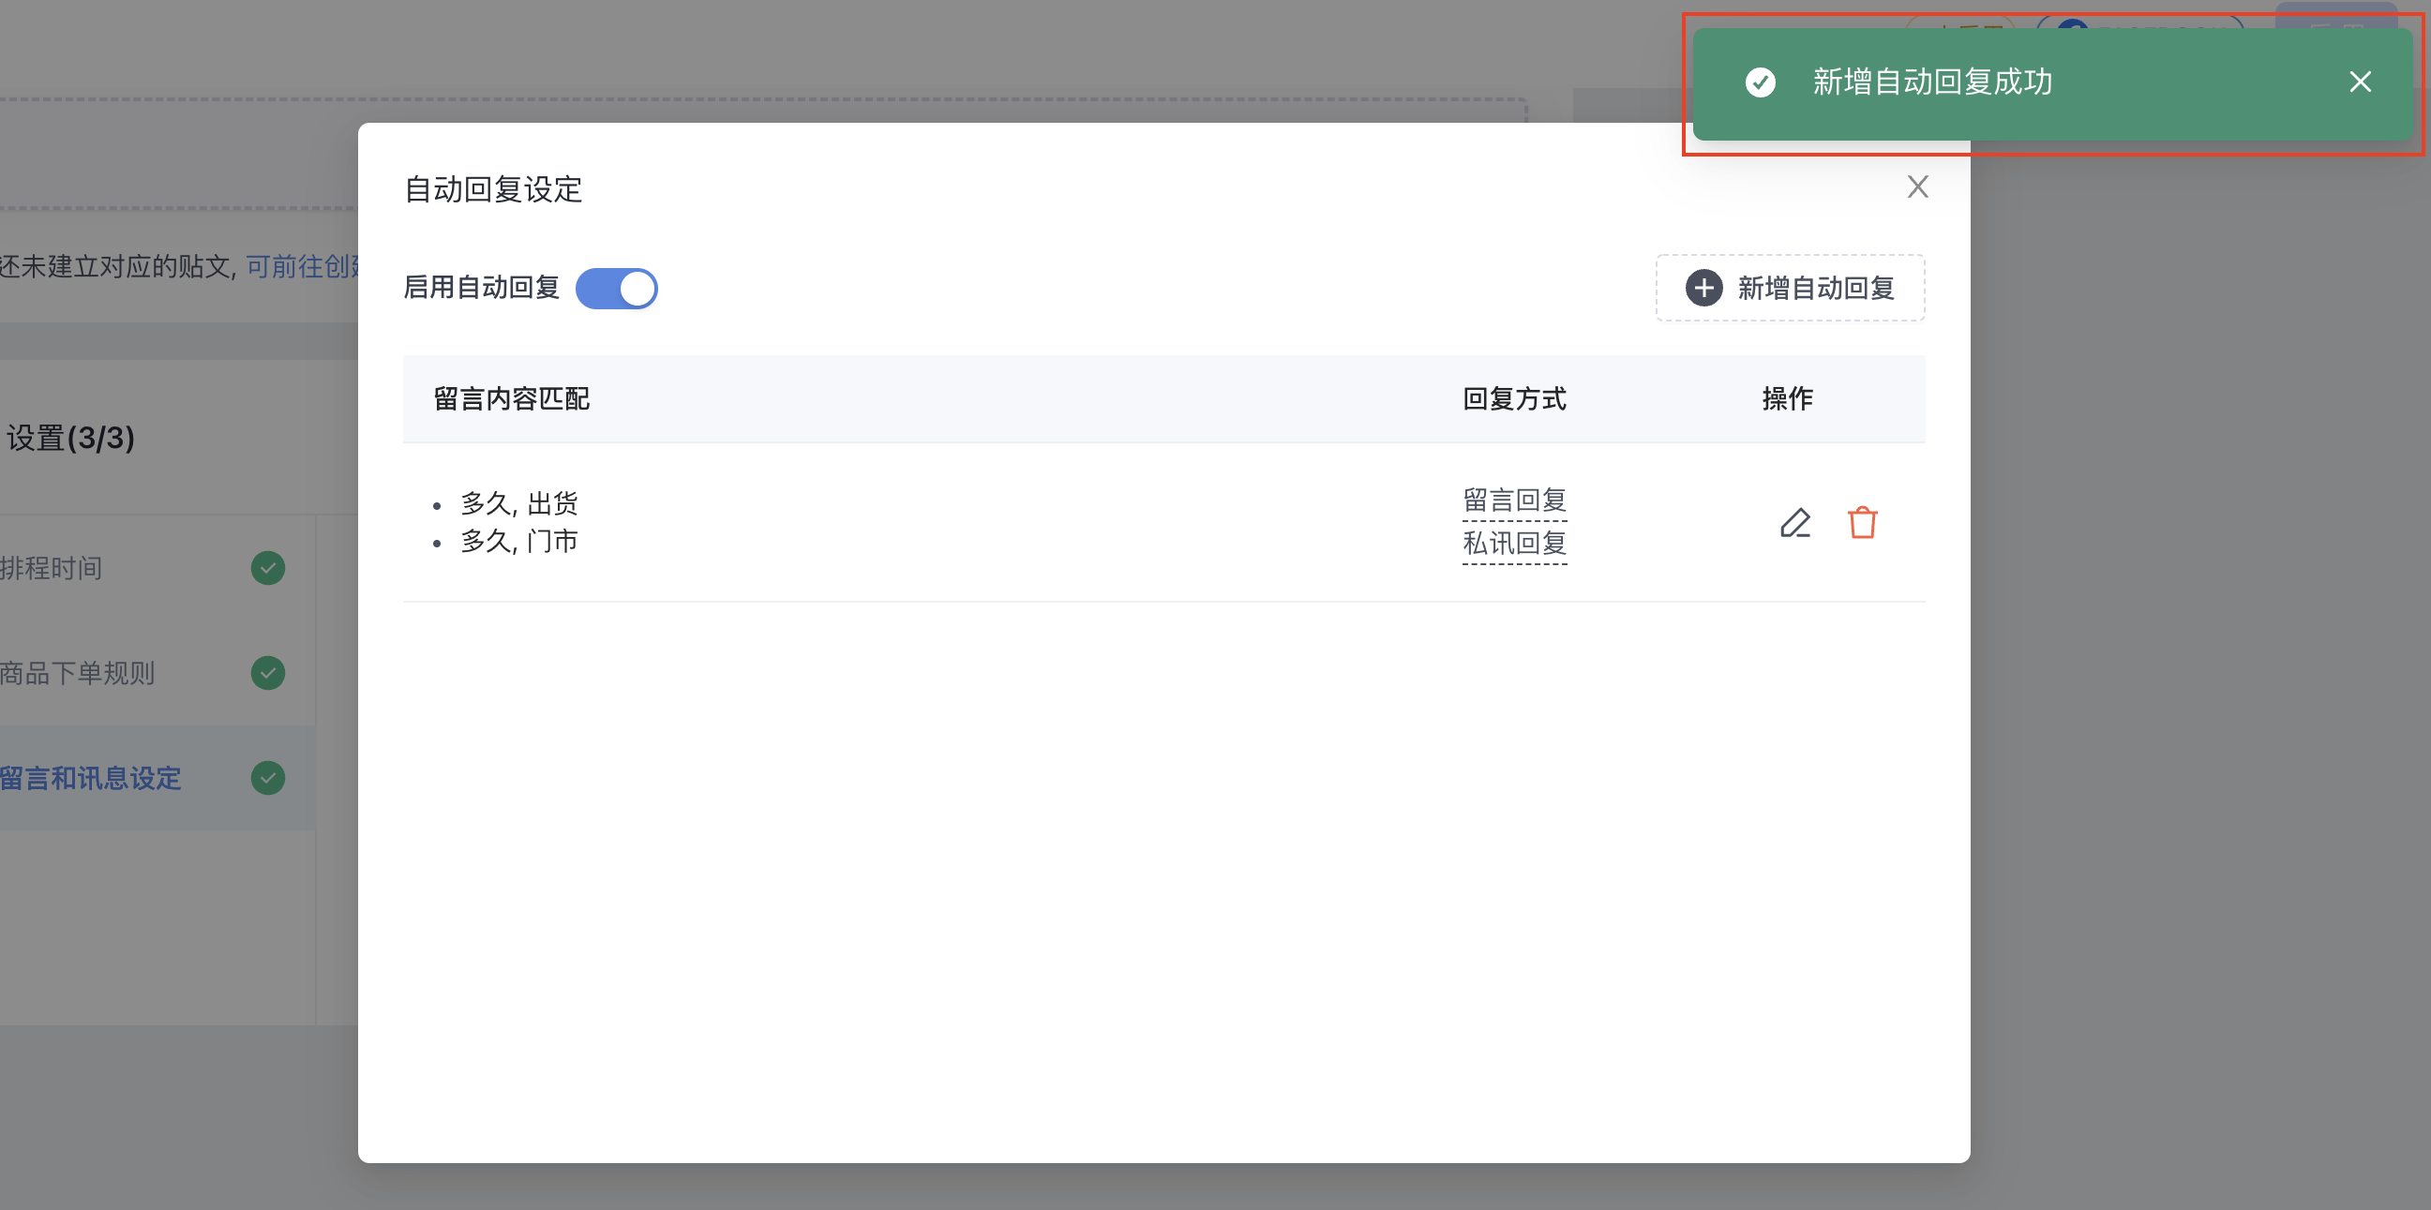
Task: Select the 多久, 出货 keyword entry
Action: coord(519,503)
